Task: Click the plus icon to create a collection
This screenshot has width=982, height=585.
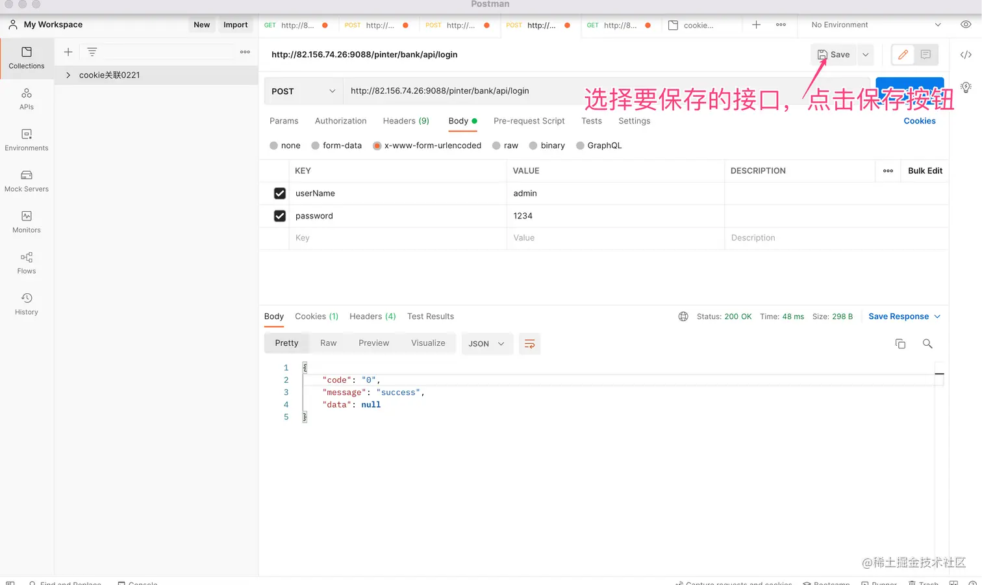Action: pyautogui.click(x=68, y=52)
